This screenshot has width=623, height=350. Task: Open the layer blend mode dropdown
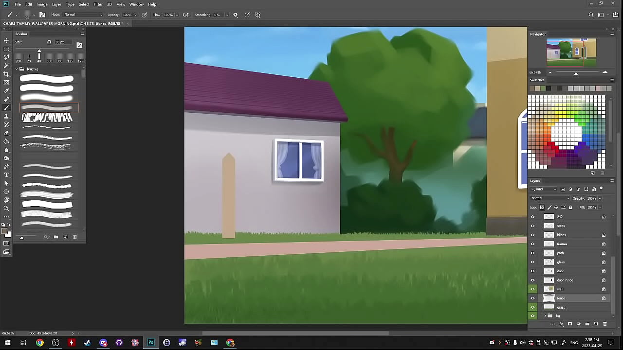click(550, 198)
